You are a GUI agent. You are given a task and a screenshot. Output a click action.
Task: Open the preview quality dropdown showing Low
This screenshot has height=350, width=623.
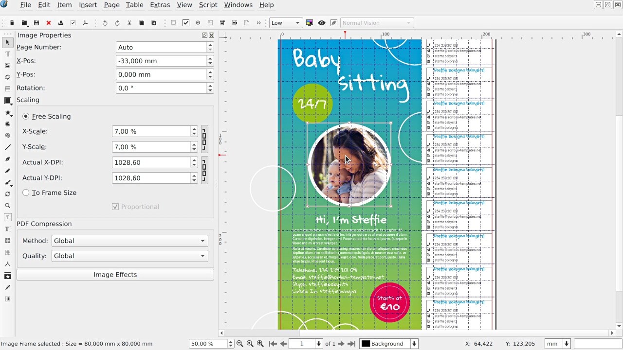point(286,22)
